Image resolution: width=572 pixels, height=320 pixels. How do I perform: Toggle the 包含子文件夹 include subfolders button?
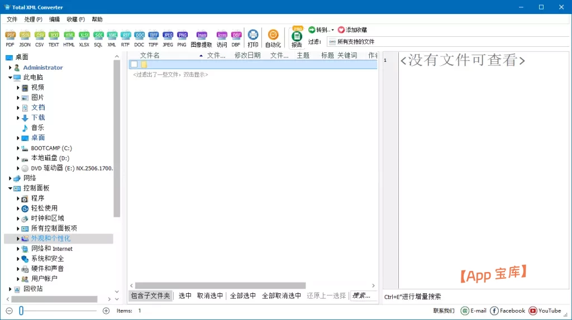[150, 295]
